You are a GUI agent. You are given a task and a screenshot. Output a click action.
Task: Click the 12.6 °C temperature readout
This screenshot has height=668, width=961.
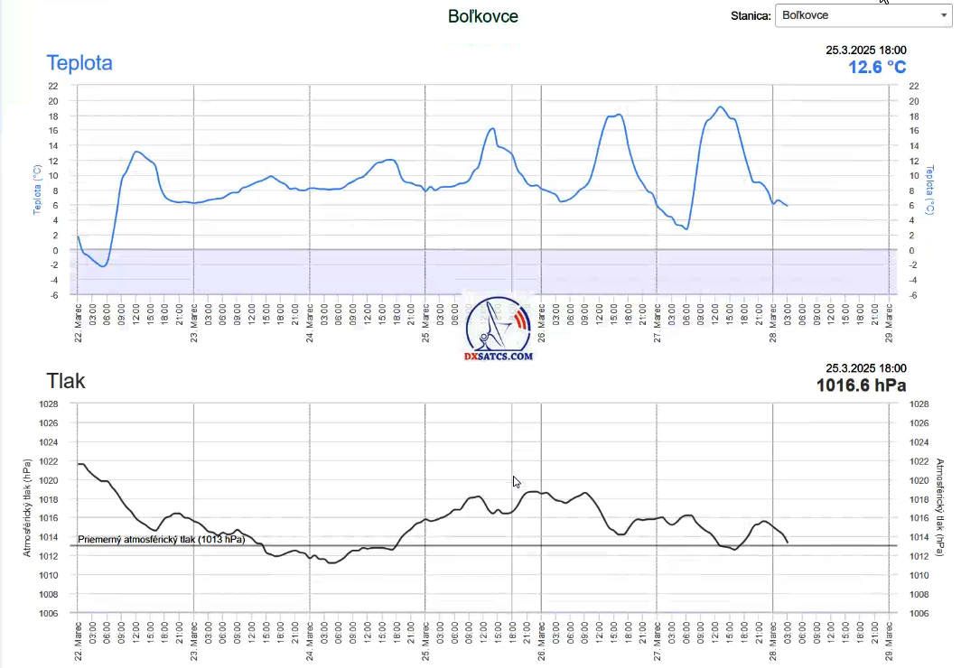876,68
